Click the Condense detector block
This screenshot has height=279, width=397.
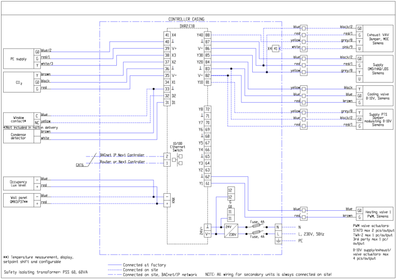point(19,135)
